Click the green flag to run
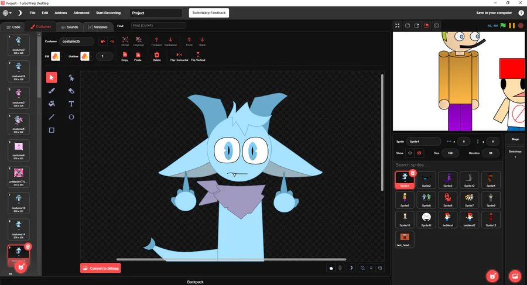Screen dimensions: 527x285 click(503, 26)
